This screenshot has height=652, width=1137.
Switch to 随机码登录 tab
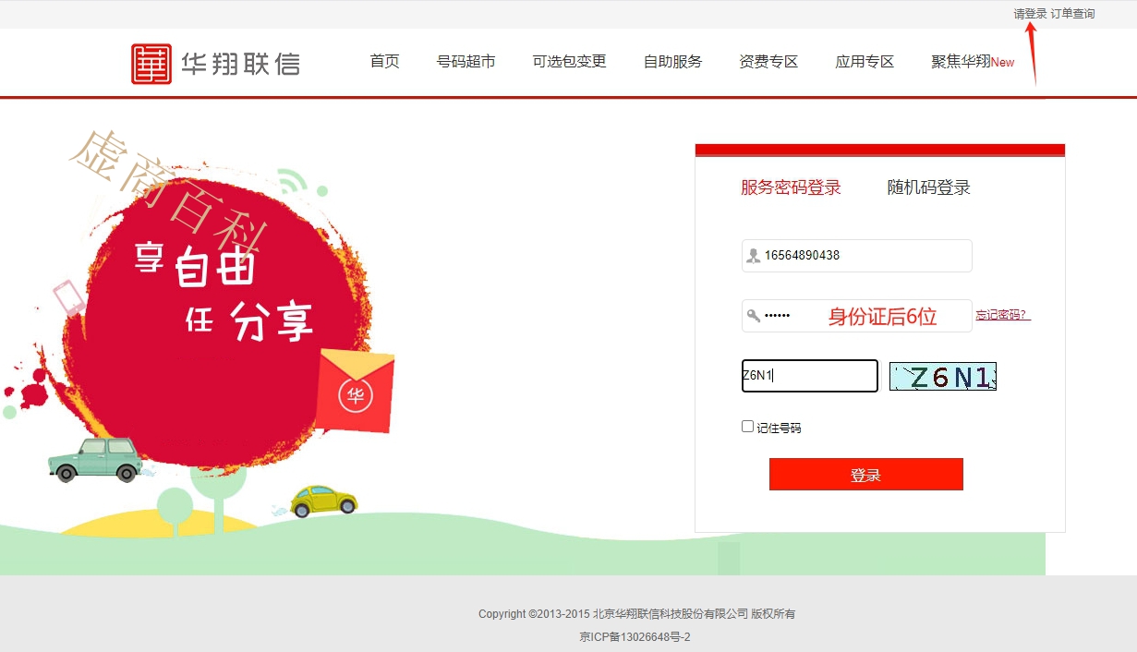pos(929,187)
